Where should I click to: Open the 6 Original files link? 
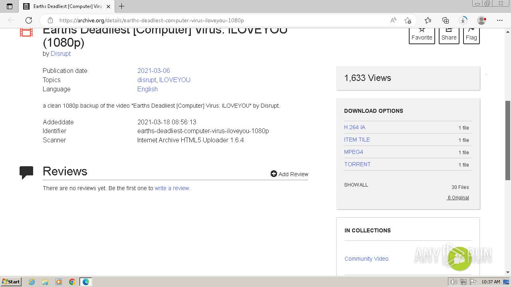point(458,198)
